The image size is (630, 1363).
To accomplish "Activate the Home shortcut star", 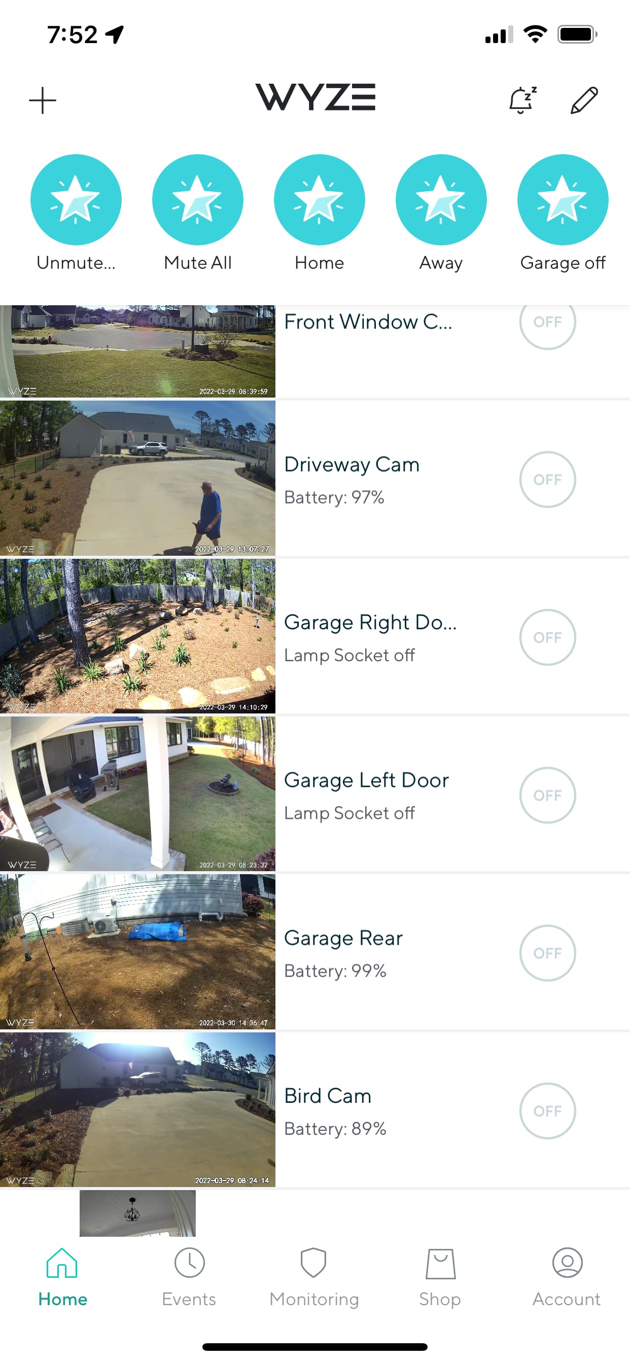I will [319, 199].
